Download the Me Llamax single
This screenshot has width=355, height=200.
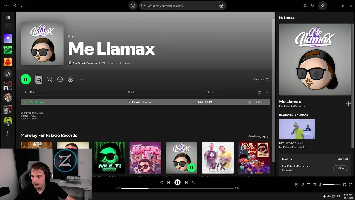click(70, 79)
